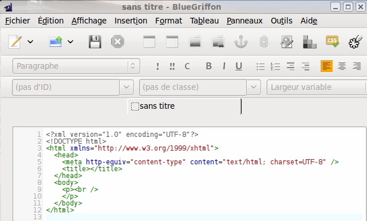Open the blocks layout icon
Screen dimensions: 367x221
(x=310, y=42)
